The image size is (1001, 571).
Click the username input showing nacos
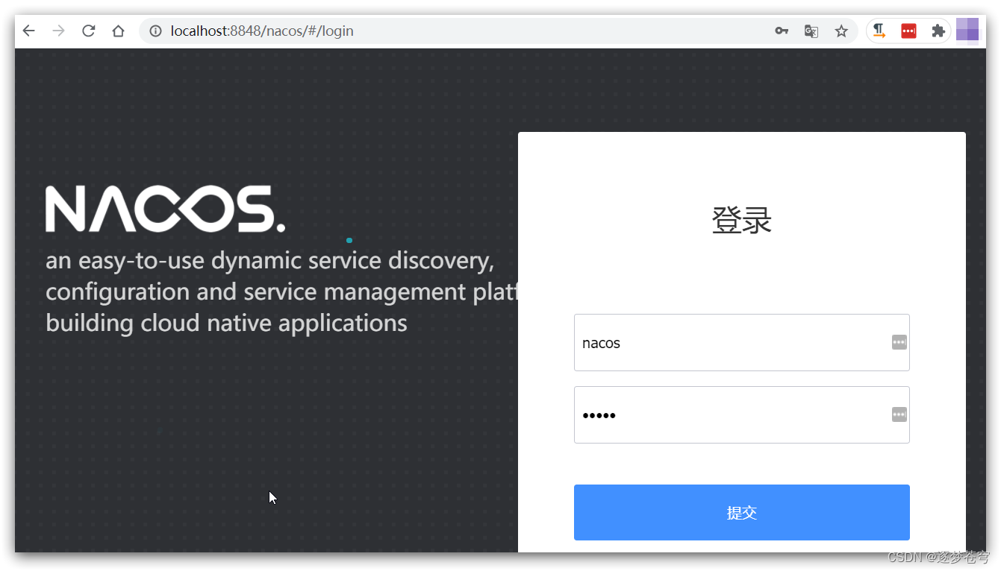[x=717, y=342]
